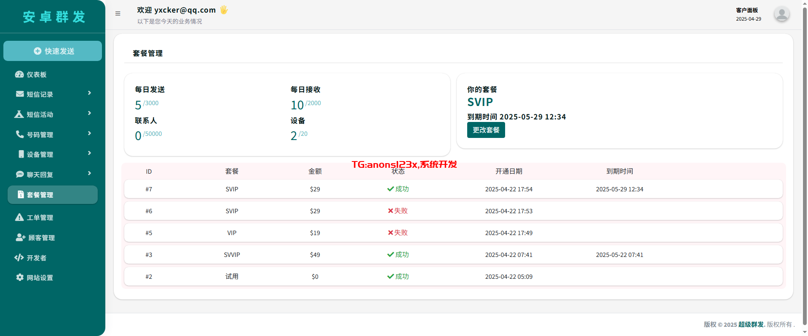Expand the 短信记录 submenu chevron
Screen dimensions: 808x336
click(x=89, y=93)
